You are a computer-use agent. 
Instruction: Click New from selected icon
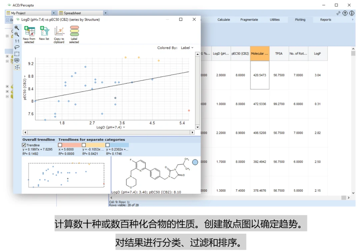pyautogui.click(x=29, y=34)
